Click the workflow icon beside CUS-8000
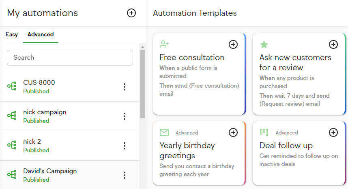This screenshot has width=348, height=189. pos(12,86)
